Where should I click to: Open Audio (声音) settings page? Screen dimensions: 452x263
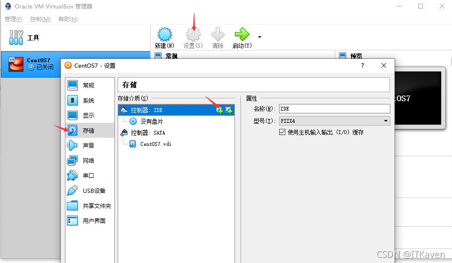(90, 145)
